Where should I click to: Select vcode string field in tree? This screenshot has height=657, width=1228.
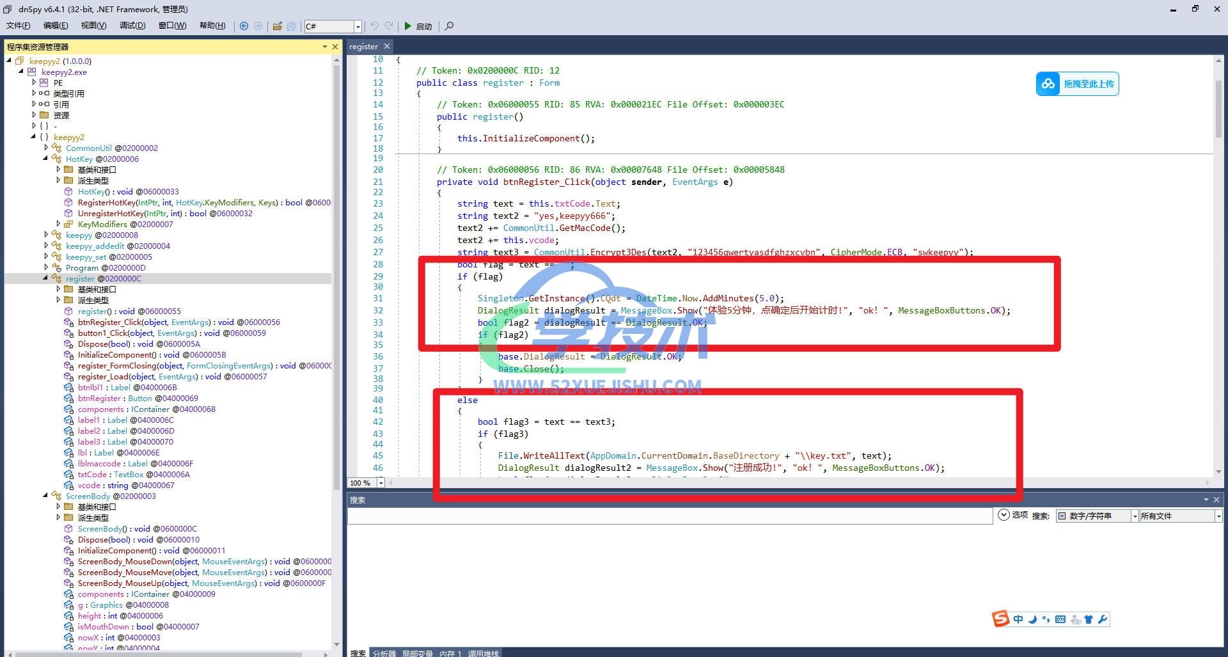(x=126, y=485)
